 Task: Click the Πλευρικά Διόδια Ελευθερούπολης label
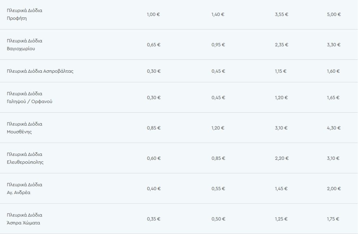(25, 158)
